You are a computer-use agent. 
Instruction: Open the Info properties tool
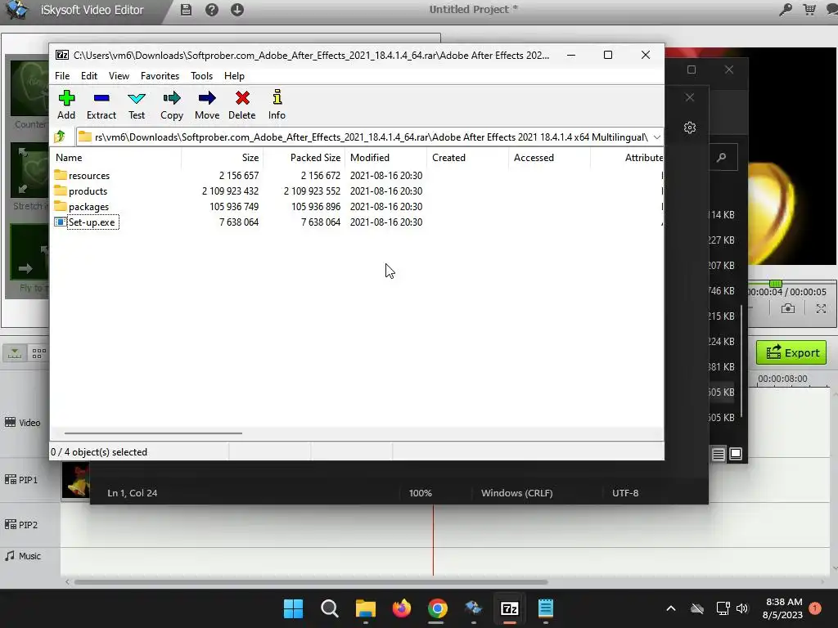point(277,105)
